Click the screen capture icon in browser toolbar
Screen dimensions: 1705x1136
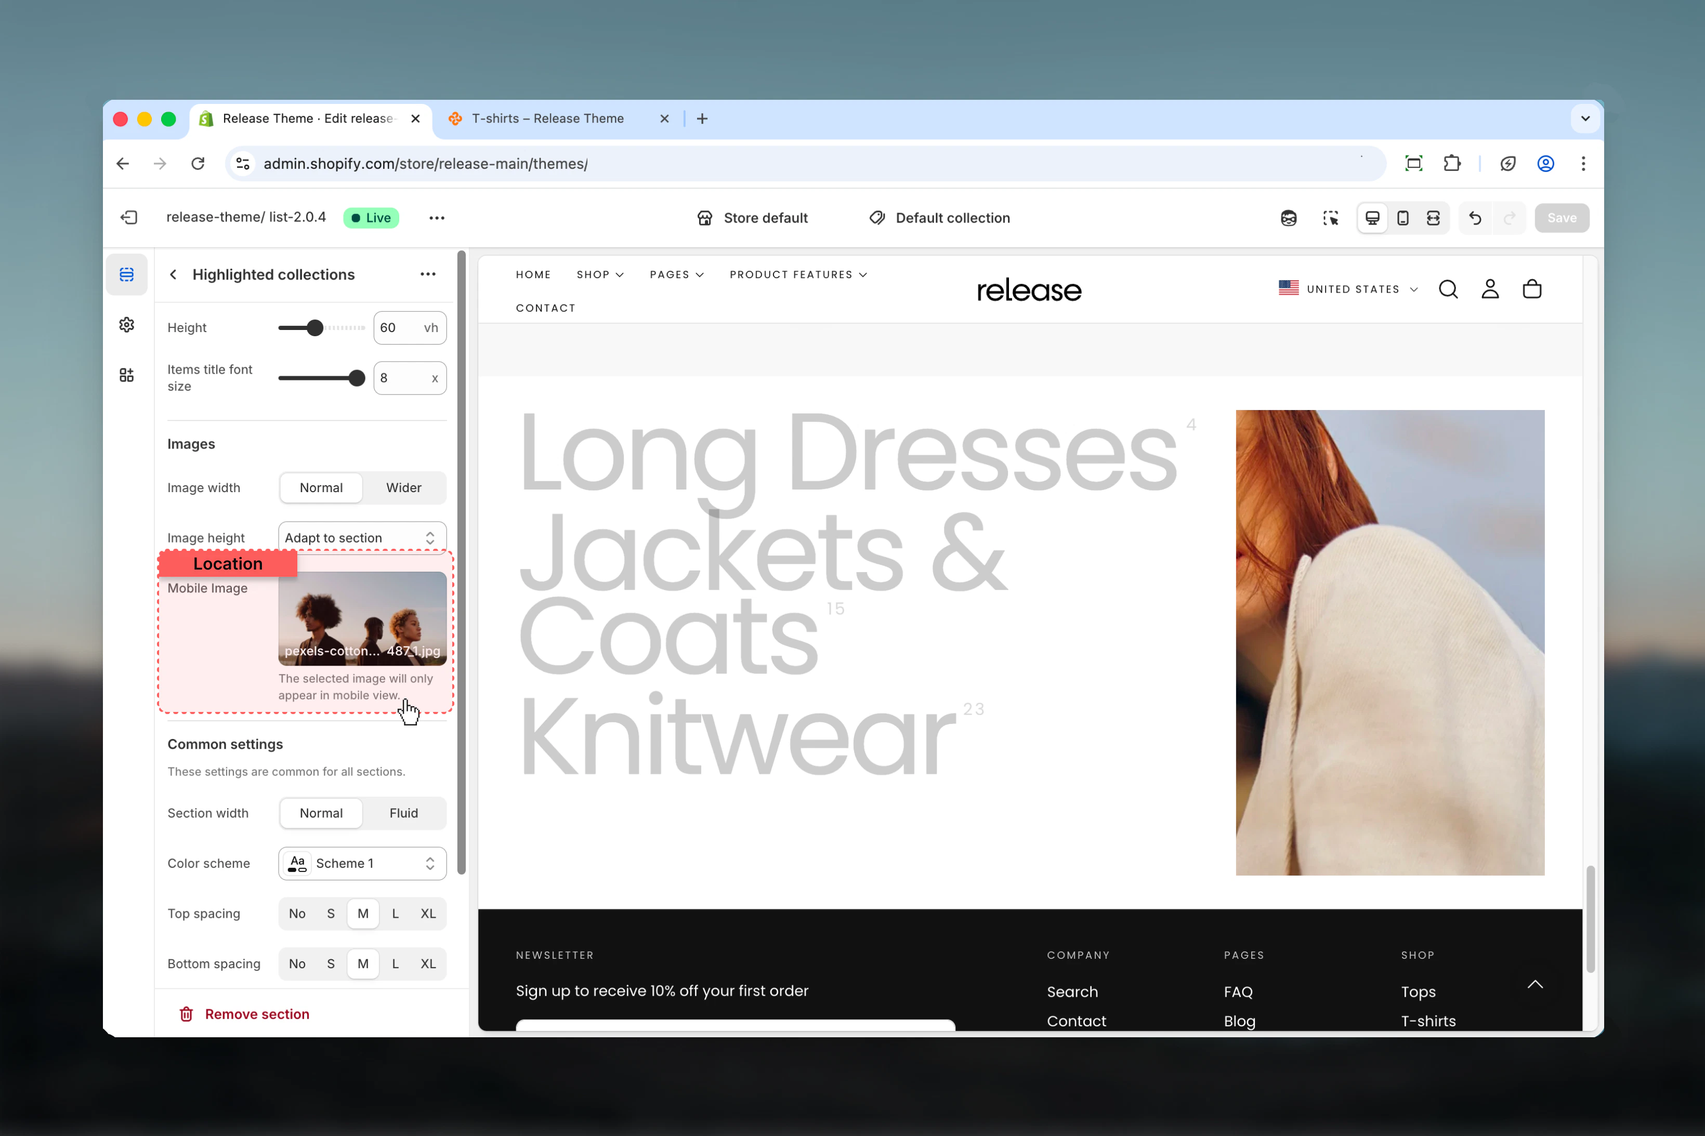(1413, 164)
